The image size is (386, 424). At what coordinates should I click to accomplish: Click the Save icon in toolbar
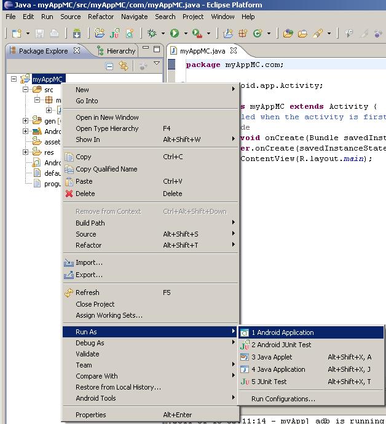click(40, 33)
